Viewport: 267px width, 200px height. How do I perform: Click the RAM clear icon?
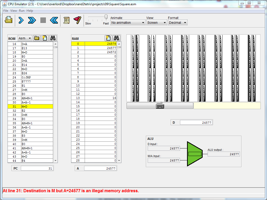click(x=108, y=38)
